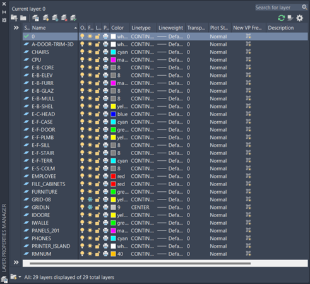Viewport: 310px width, 284px height.
Task: Click the horizontal scrollbar thumb
Action: point(140,263)
